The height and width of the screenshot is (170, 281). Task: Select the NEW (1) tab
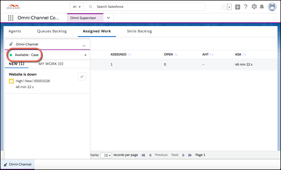coord(16,64)
